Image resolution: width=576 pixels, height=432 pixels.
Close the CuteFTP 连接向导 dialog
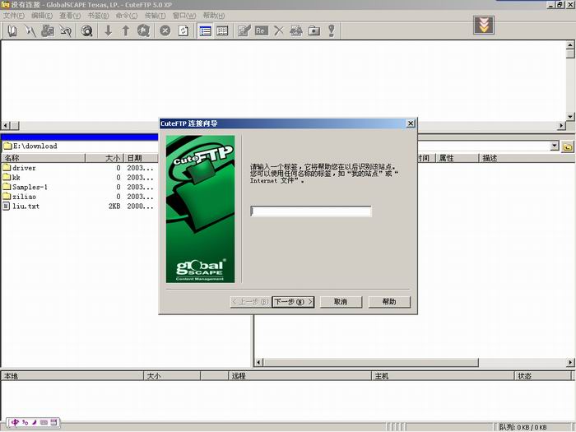coord(411,123)
